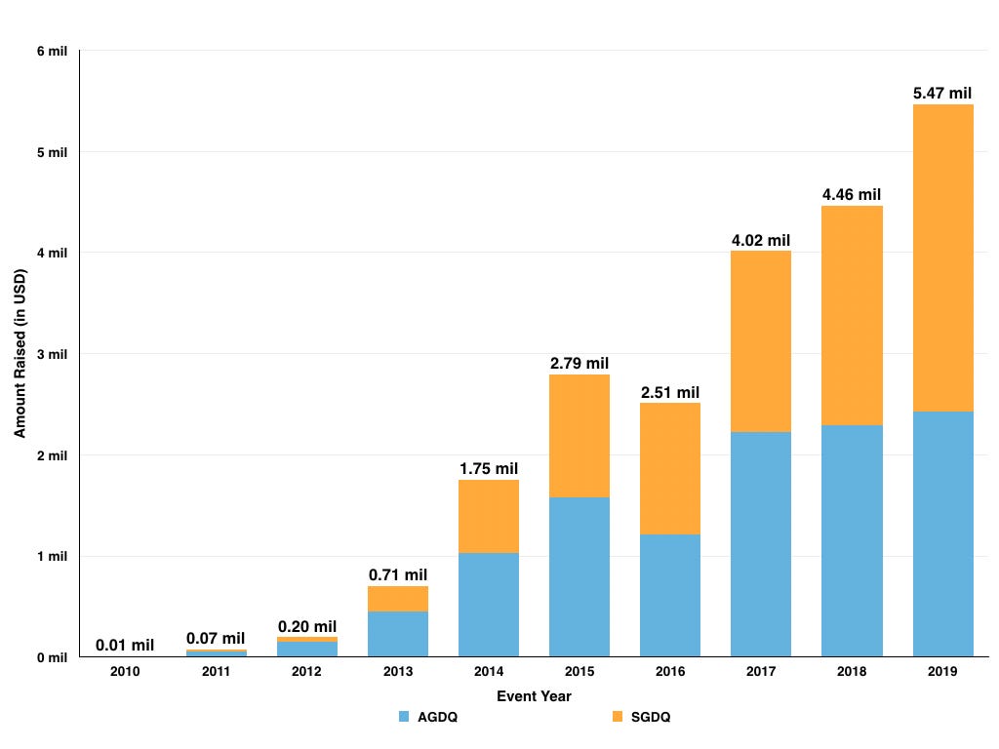Select the 0.20 mil total label
This screenshot has height=749, width=999.
click(x=307, y=627)
